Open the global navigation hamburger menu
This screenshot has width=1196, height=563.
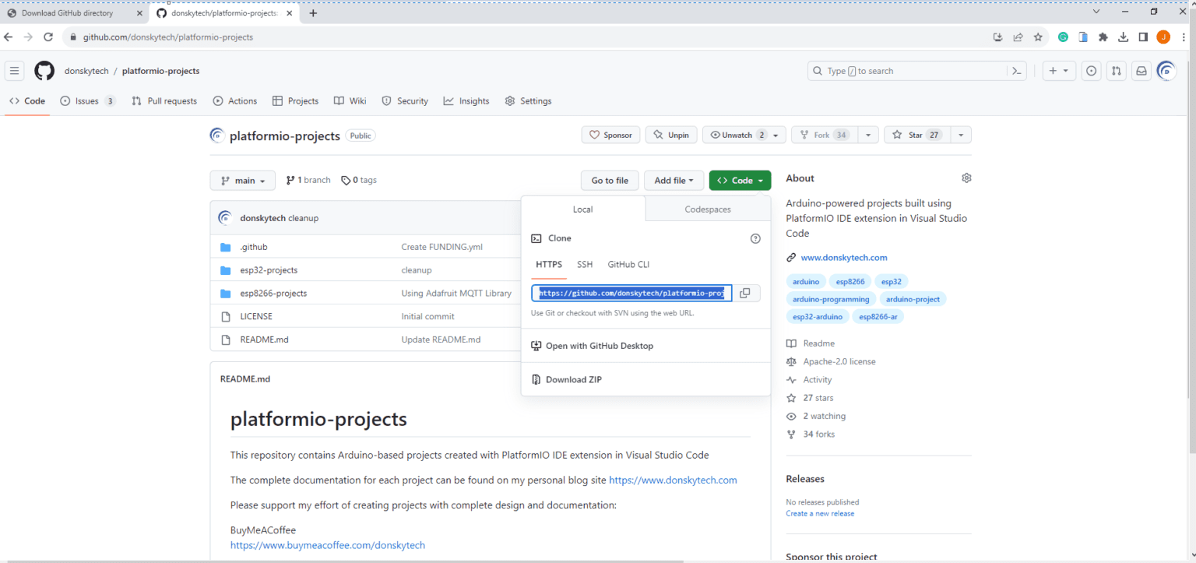(14, 70)
